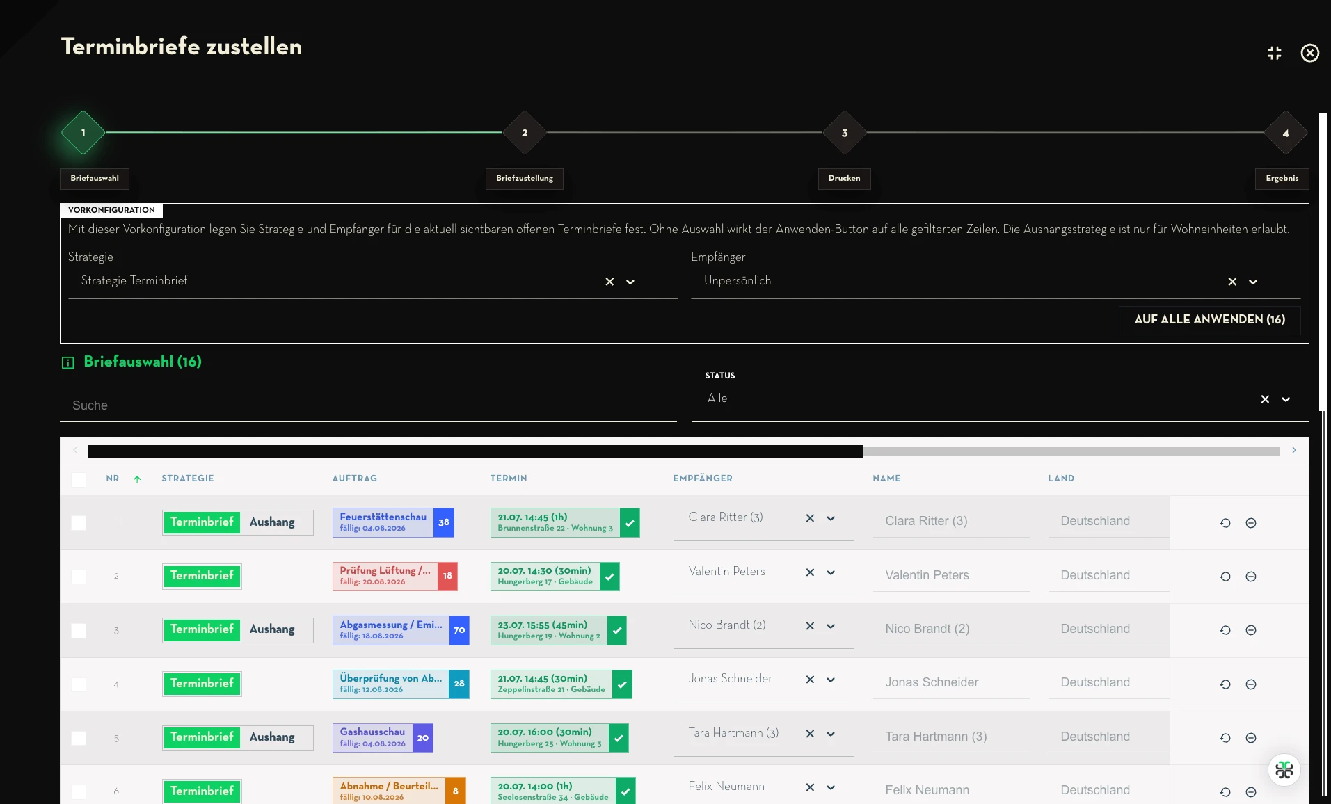The image size is (1331, 804).
Task: Open Empfänger dropdown for Valentin Peters
Action: pos(831,572)
